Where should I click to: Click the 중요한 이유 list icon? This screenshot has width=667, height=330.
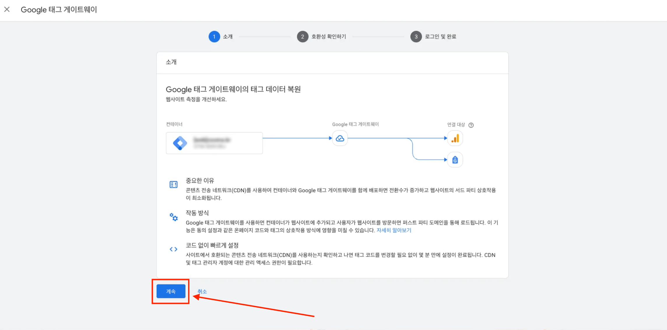[173, 184]
